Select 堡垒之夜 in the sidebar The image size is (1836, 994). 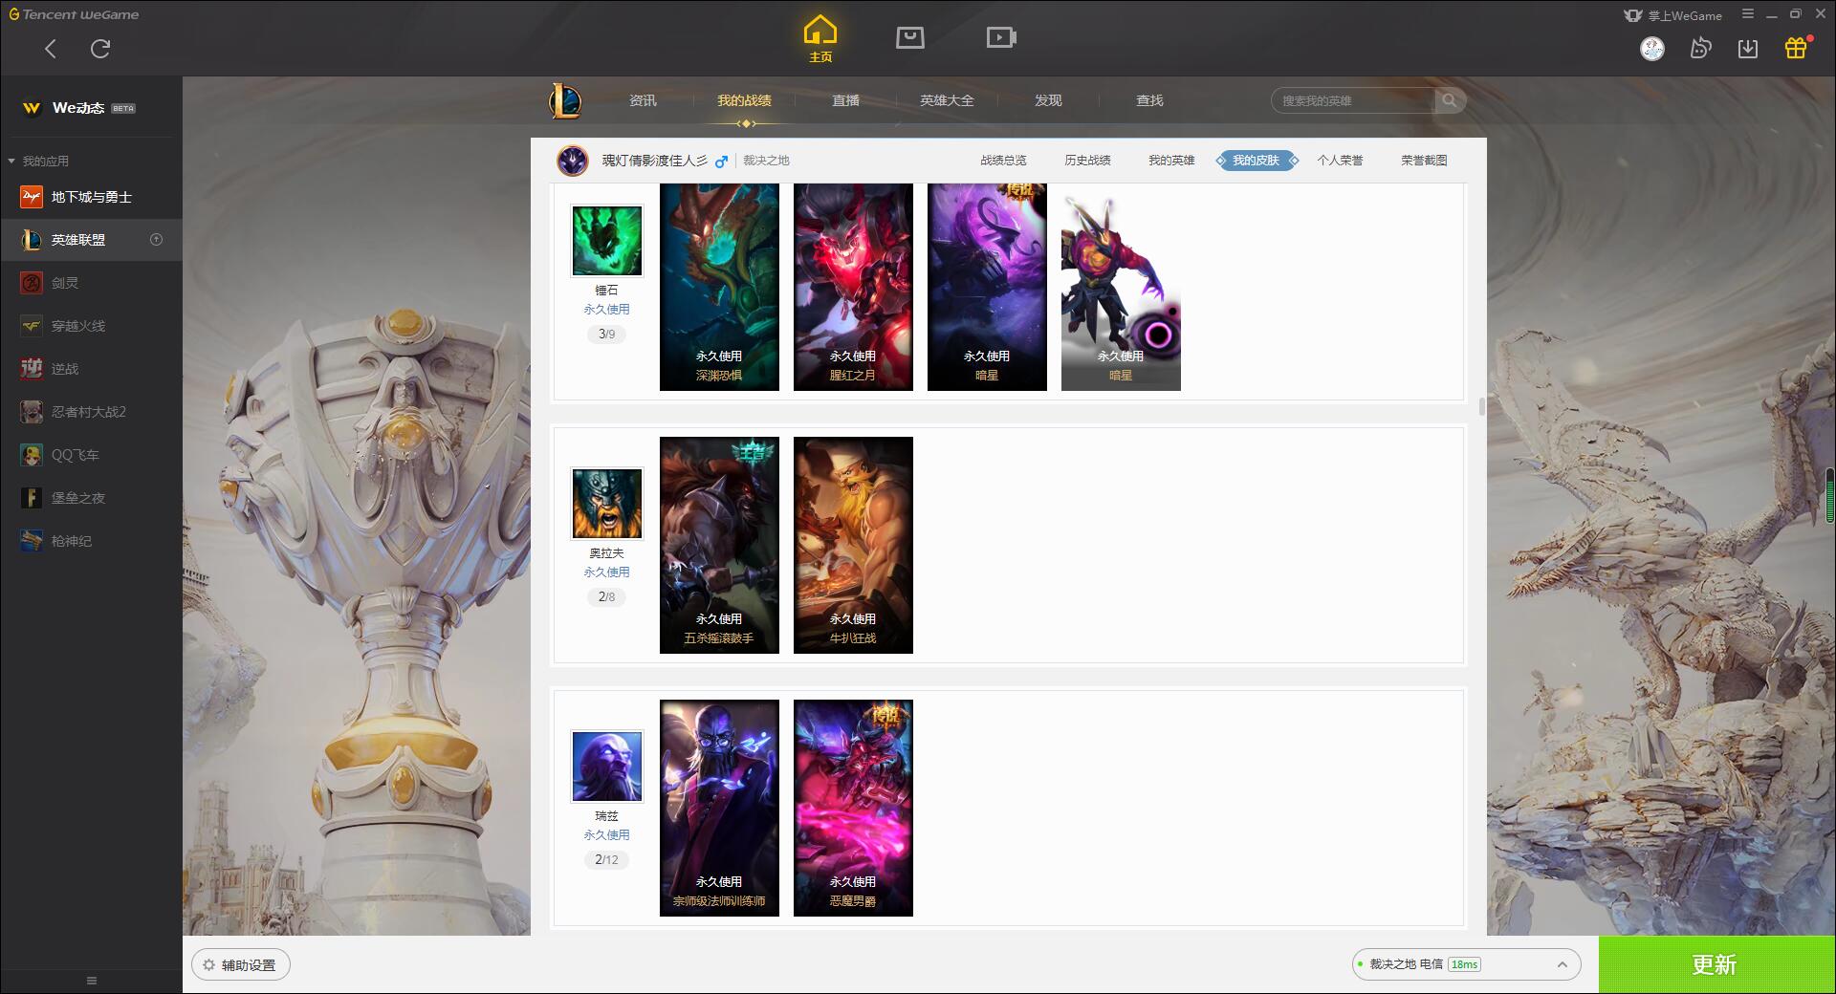pyautogui.click(x=91, y=498)
